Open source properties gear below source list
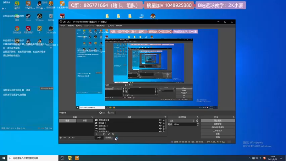286x161 pixels. [x=104, y=134]
